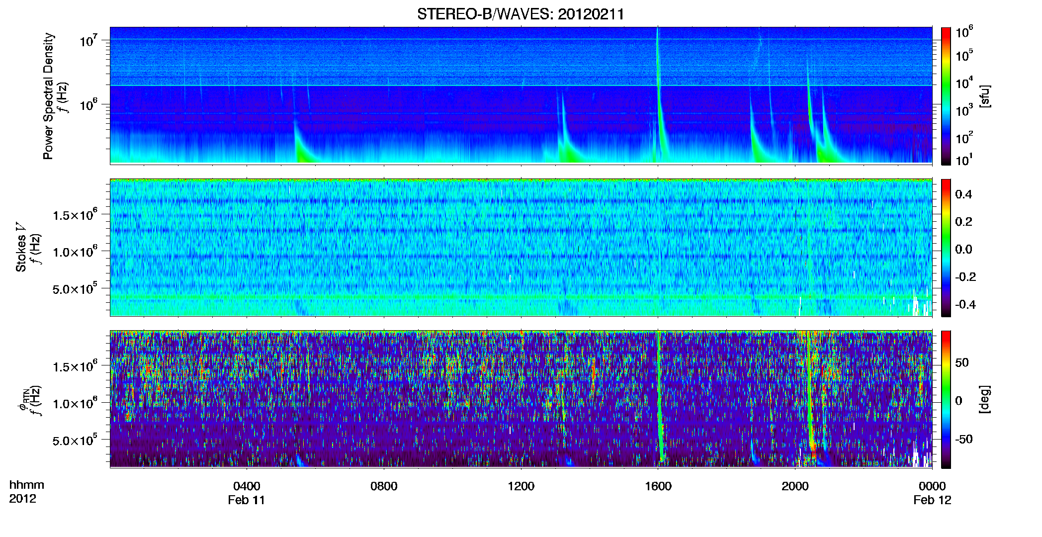The width and height of the screenshot is (1042, 537).
Task: Click the Stokes V axis label
Action: click(21, 247)
